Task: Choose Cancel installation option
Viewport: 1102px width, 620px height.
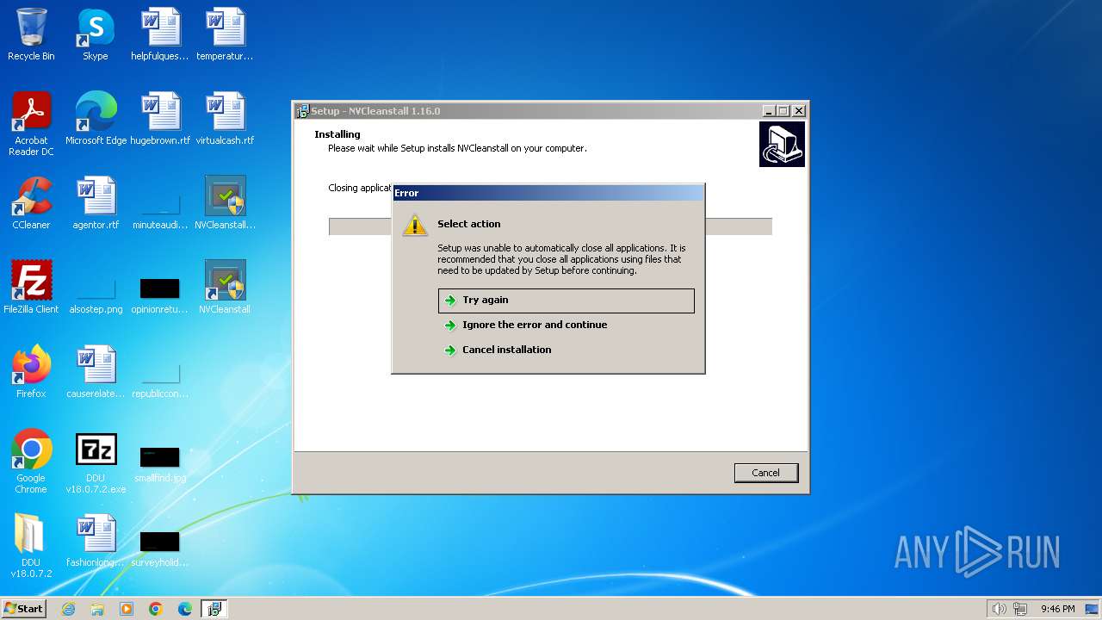Action: 566,350
